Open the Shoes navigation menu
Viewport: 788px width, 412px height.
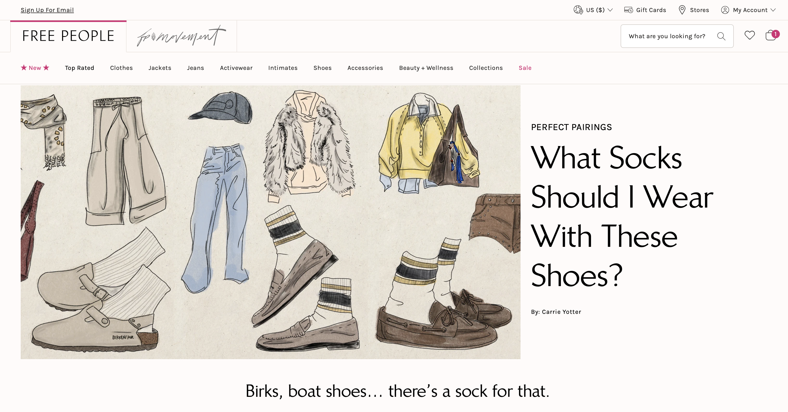click(x=322, y=68)
